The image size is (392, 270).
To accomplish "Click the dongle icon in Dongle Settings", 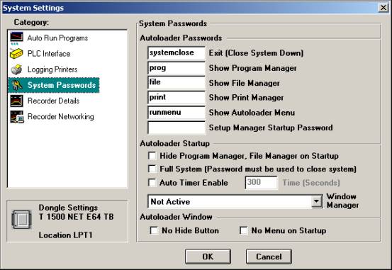I will pos(22,220).
